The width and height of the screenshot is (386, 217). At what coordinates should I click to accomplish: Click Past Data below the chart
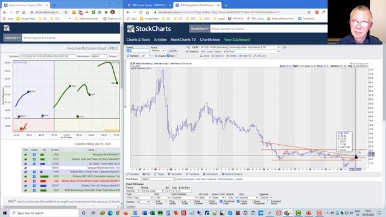[x=192, y=174]
